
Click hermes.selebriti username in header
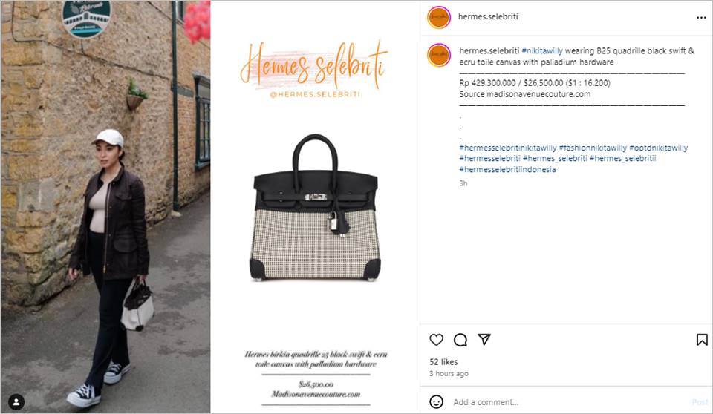coord(488,16)
